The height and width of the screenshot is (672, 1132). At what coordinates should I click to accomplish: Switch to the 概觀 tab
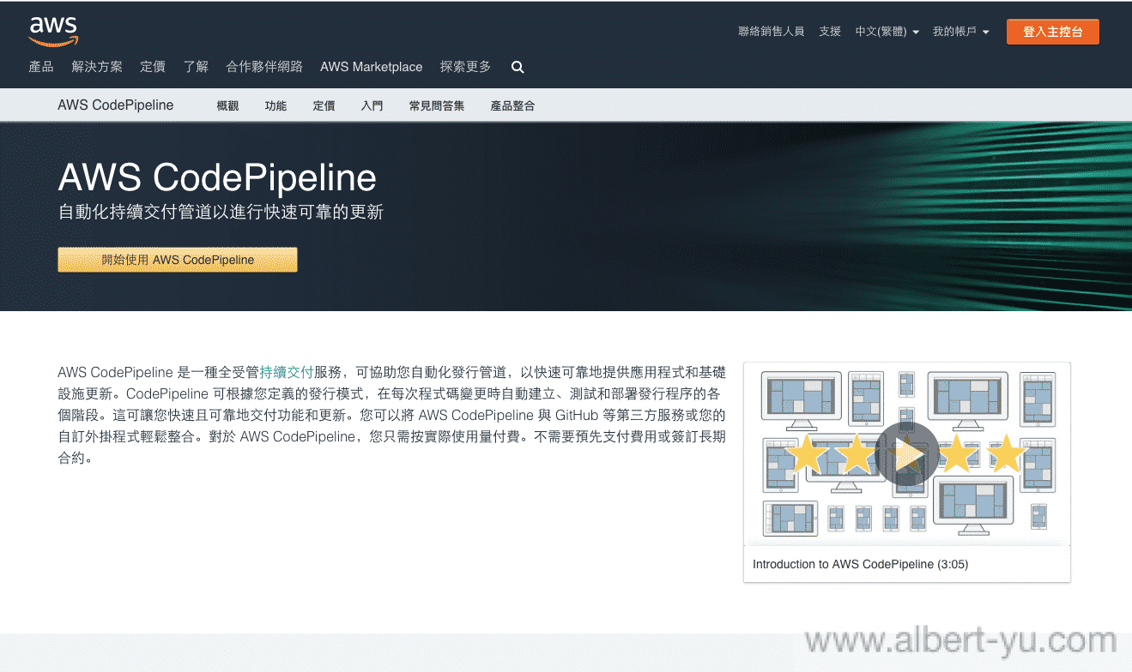pos(228,106)
